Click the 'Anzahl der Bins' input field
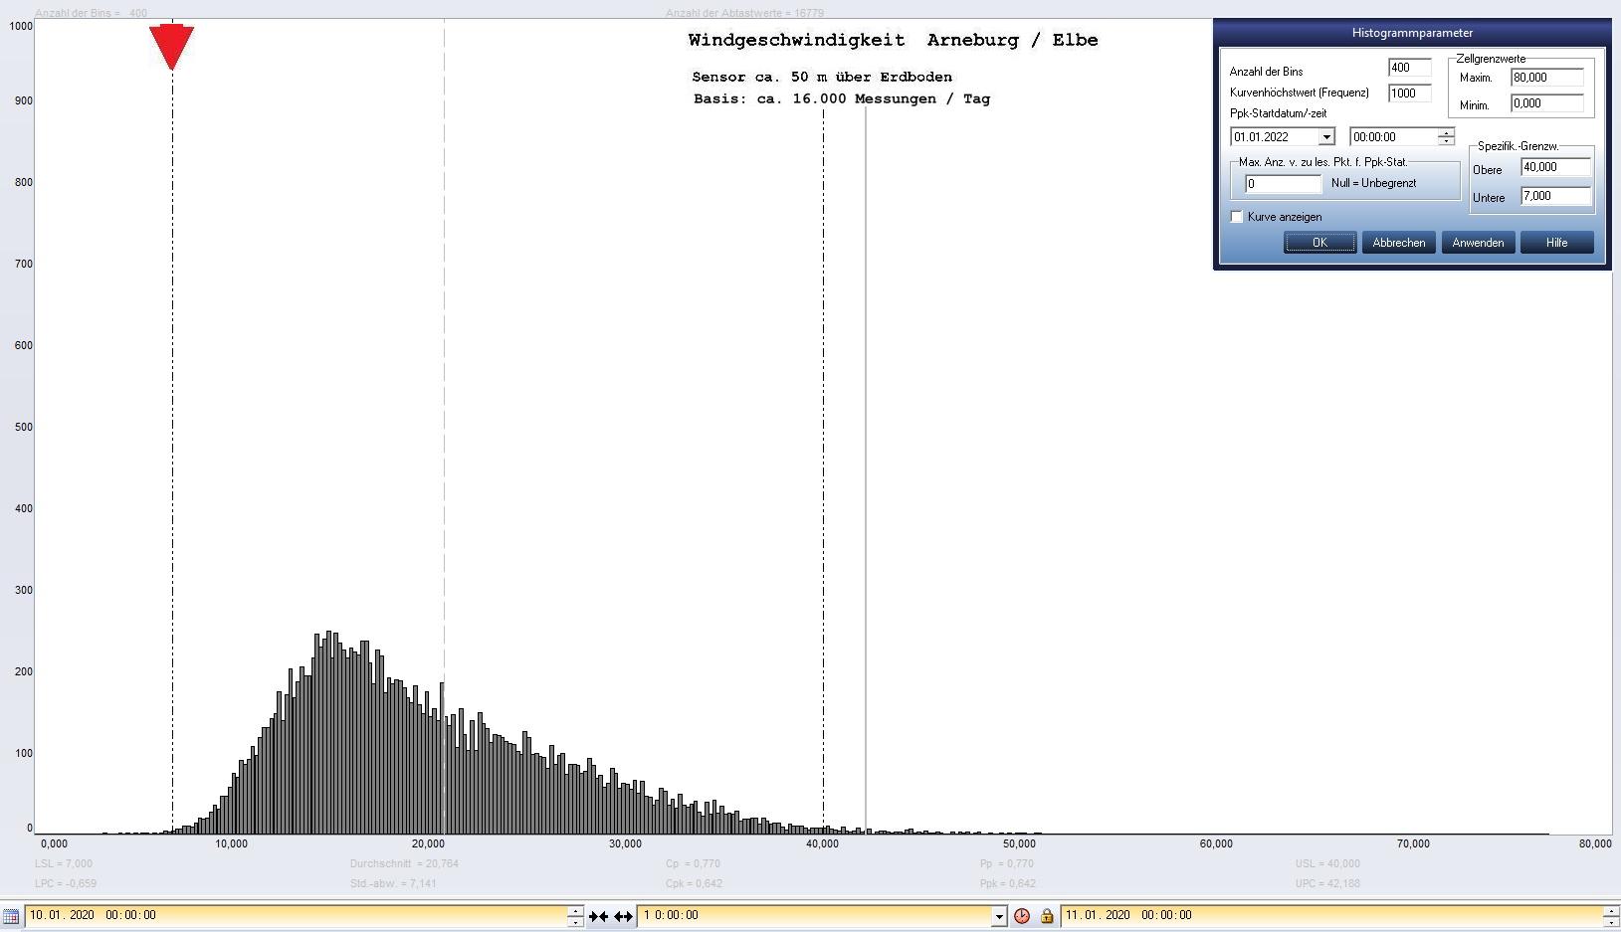This screenshot has width=1621, height=932. point(1409,68)
